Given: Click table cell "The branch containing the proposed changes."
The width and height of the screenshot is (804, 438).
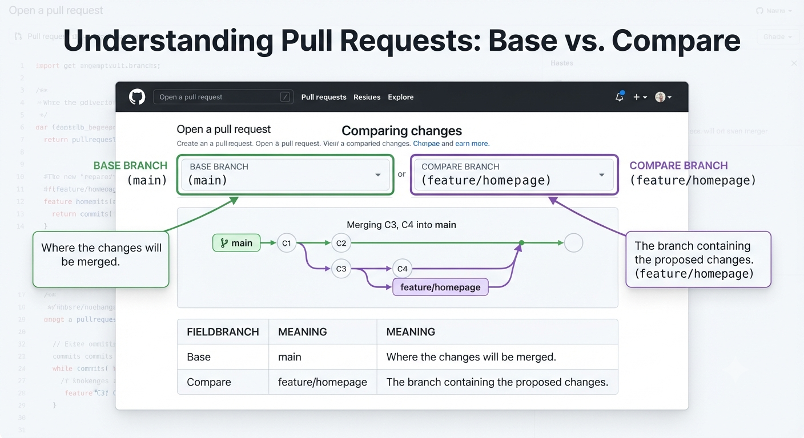Looking at the screenshot, I should (x=497, y=382).
